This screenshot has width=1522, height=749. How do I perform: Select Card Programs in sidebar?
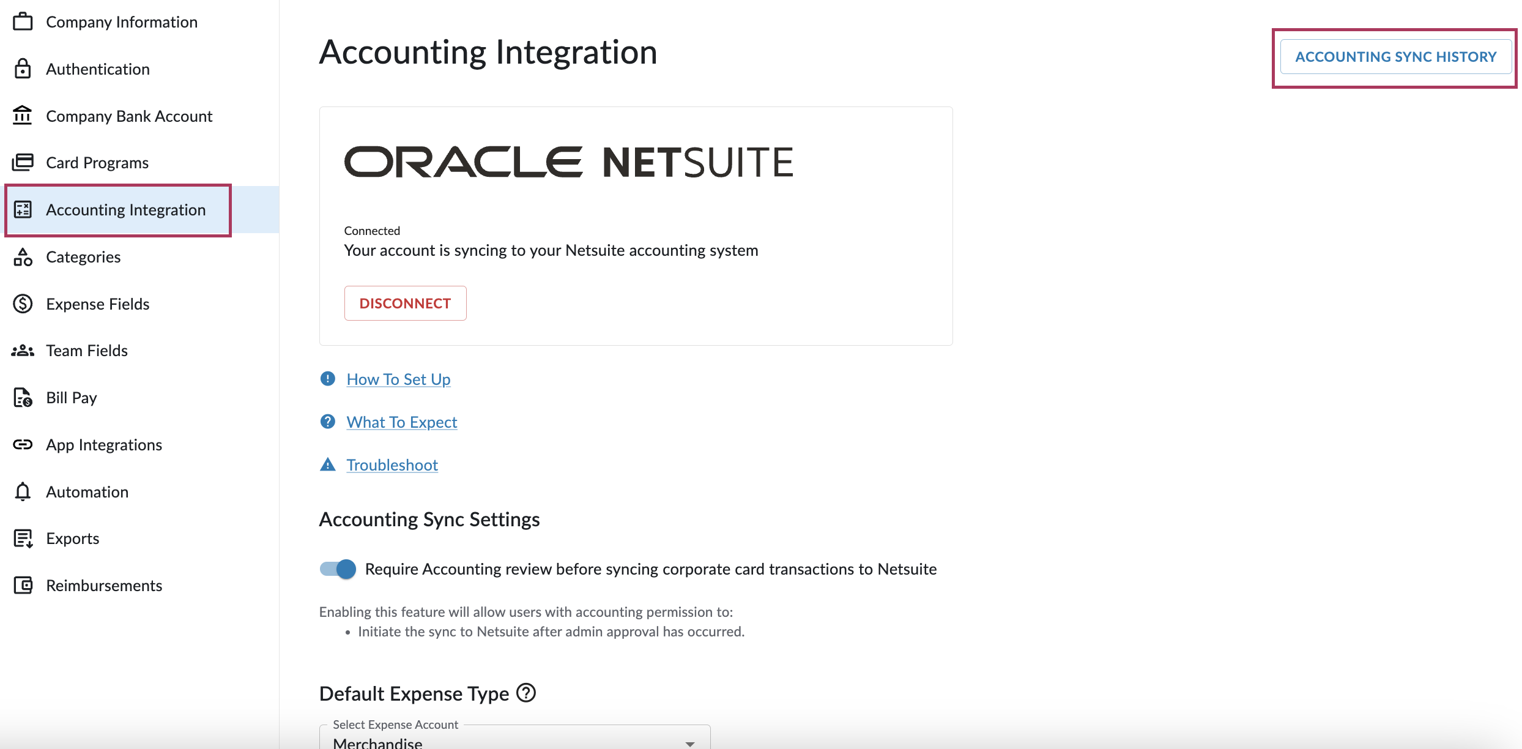[139, 163]
